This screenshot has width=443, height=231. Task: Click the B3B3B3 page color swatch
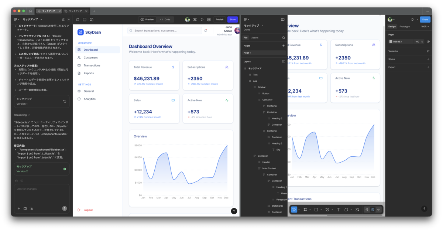coord(391,42)
